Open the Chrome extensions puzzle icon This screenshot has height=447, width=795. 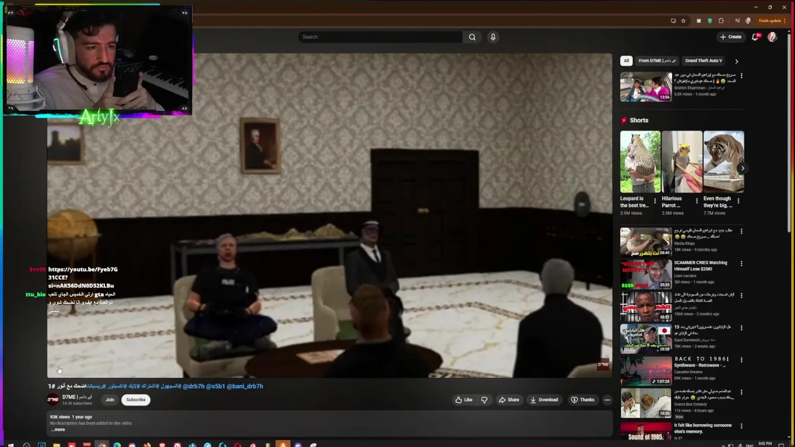pos(721,20)
